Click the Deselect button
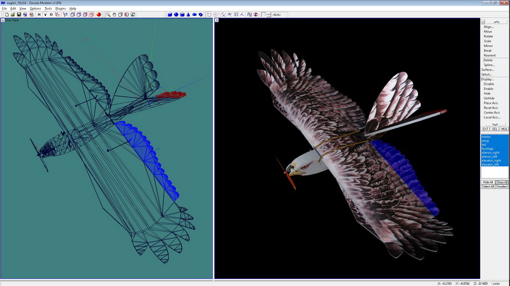510x286 pixels. pos(502,187)
